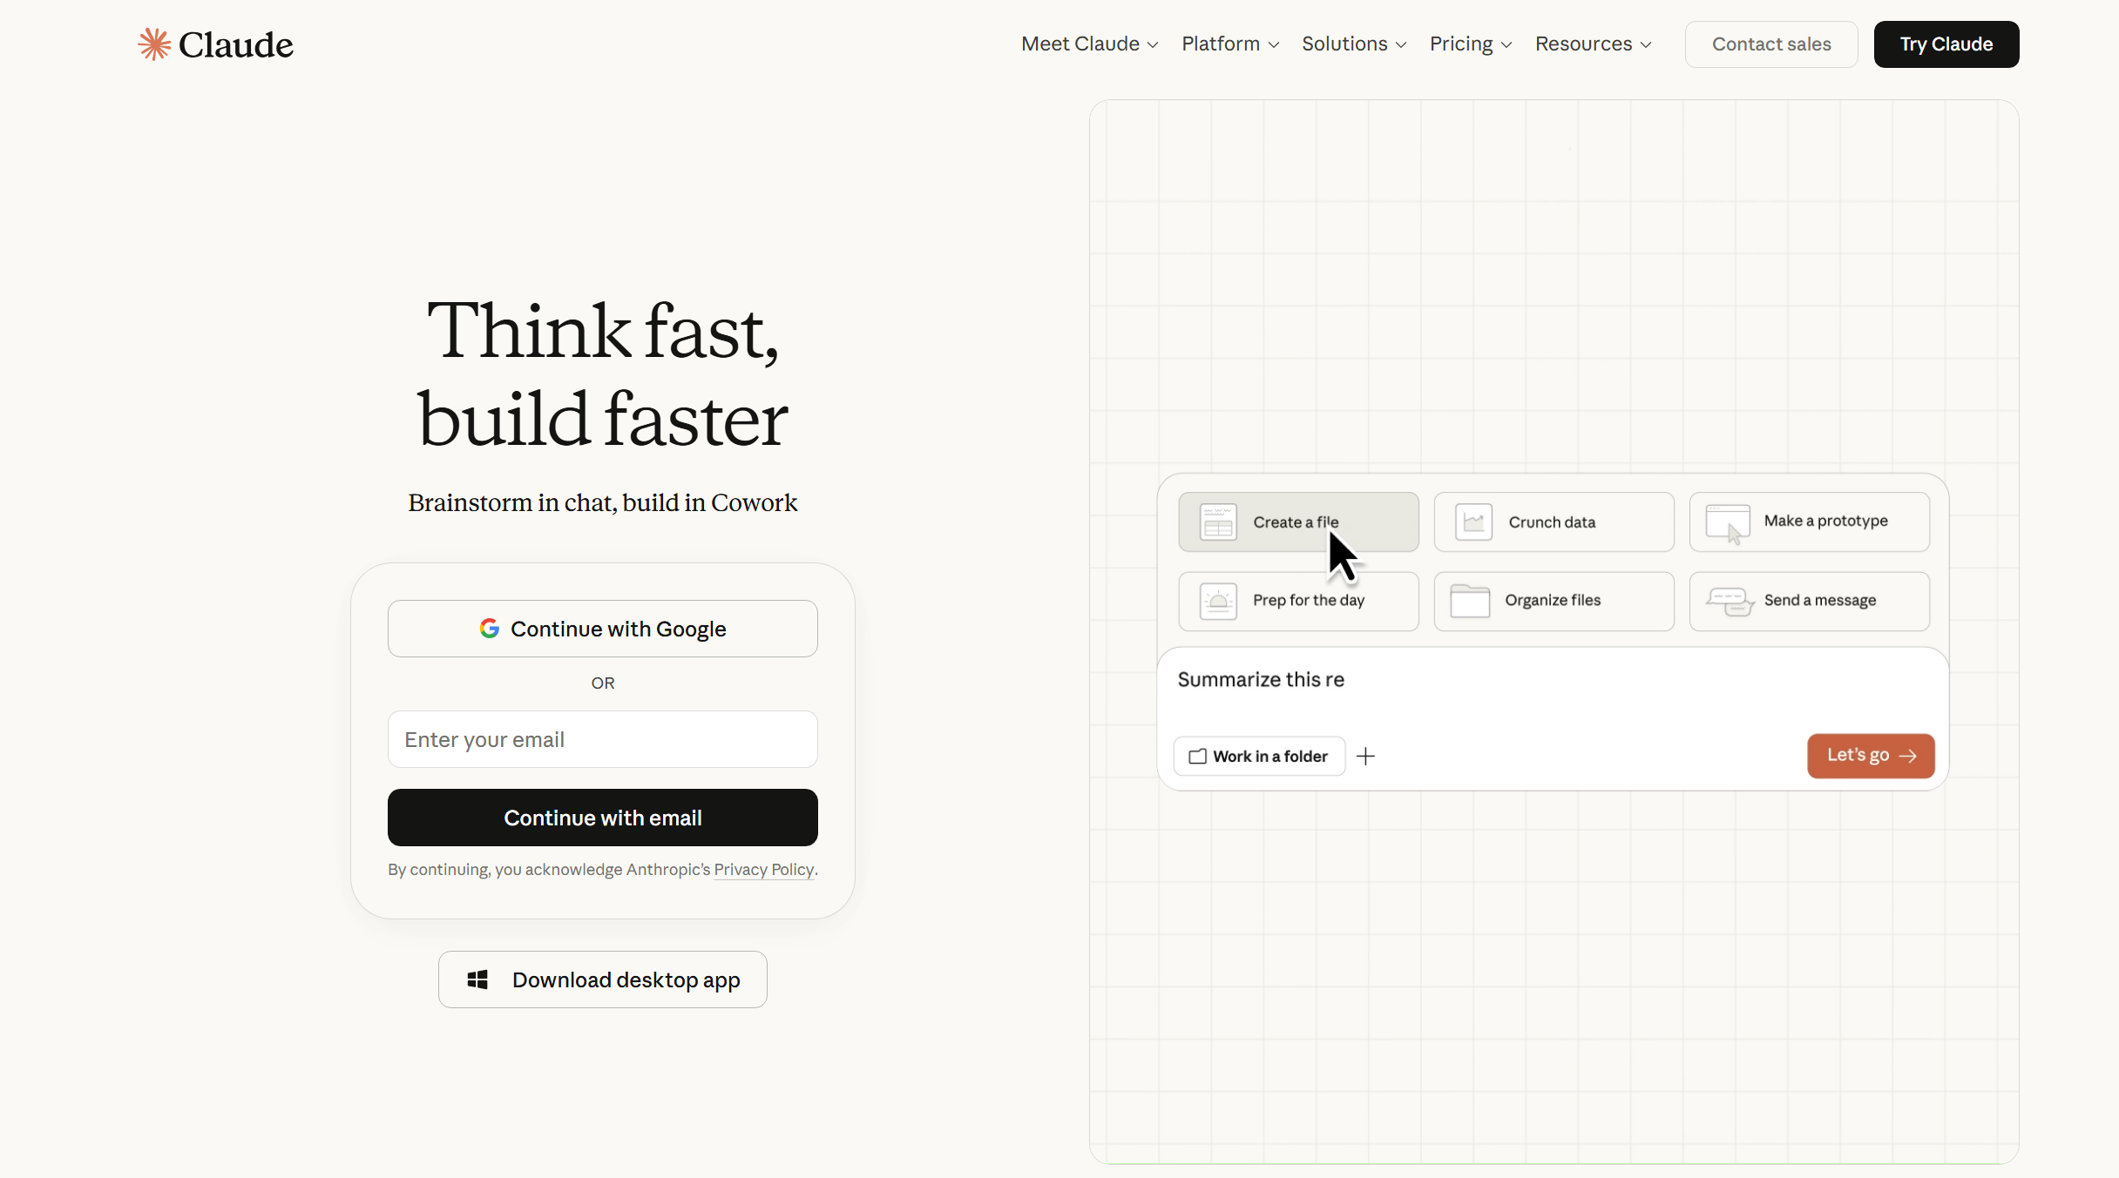Select the Crunch data label
The width and height of the screenshot is (2119, 1178).
coord(1552,522)
